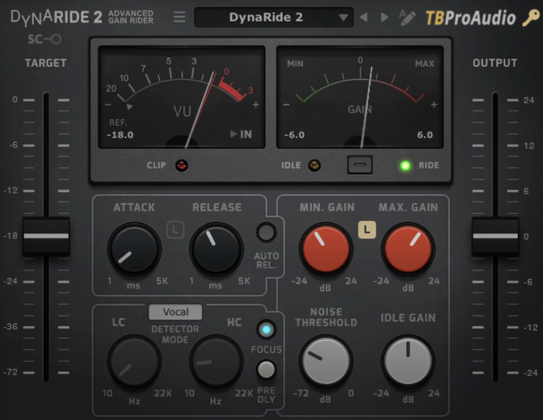The width and height of the screenshot is (543, 420).
Task: Go to the previous preset arrow
Action: coord(364,17)
